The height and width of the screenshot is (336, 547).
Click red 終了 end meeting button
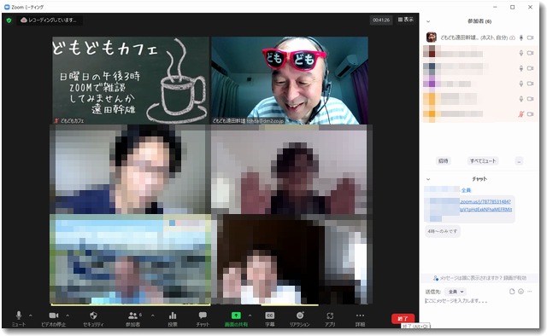(x=403, y=318)
